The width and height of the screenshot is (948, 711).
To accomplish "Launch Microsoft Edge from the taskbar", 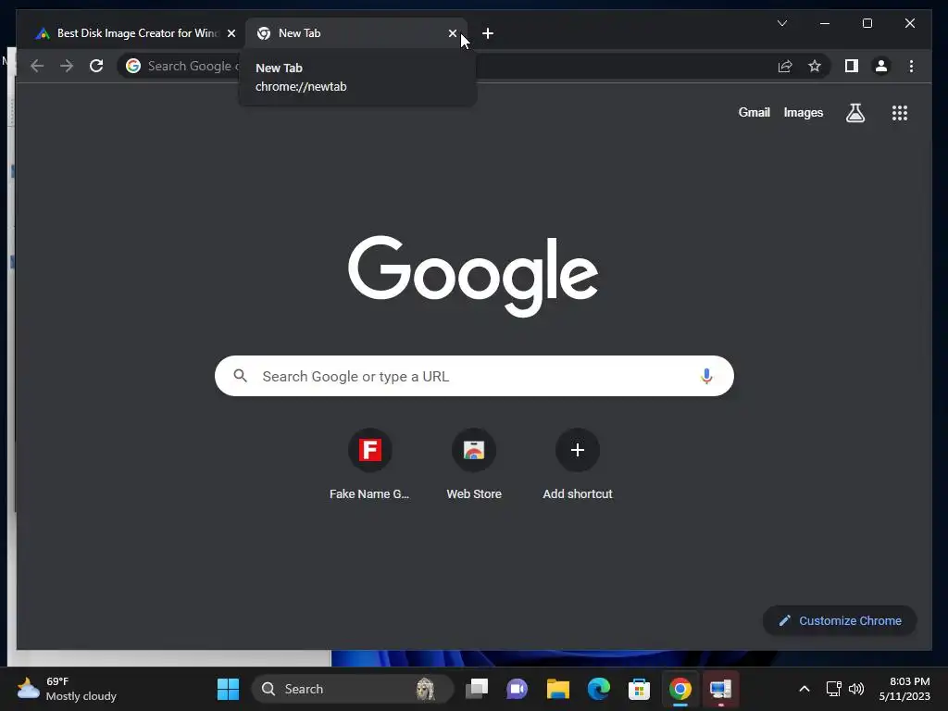I will point(599,689).
